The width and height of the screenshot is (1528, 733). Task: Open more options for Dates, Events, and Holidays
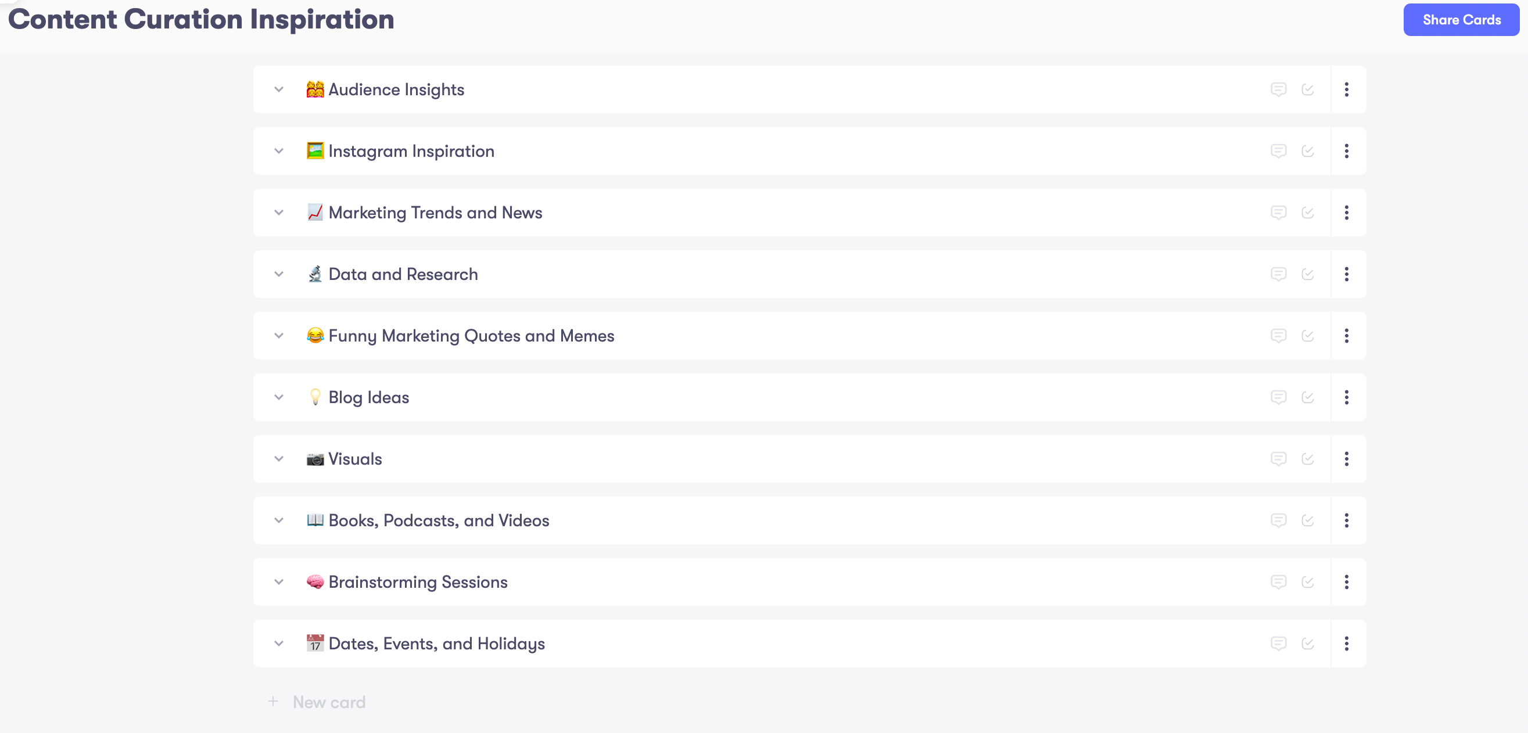(x=1347, y=644)
